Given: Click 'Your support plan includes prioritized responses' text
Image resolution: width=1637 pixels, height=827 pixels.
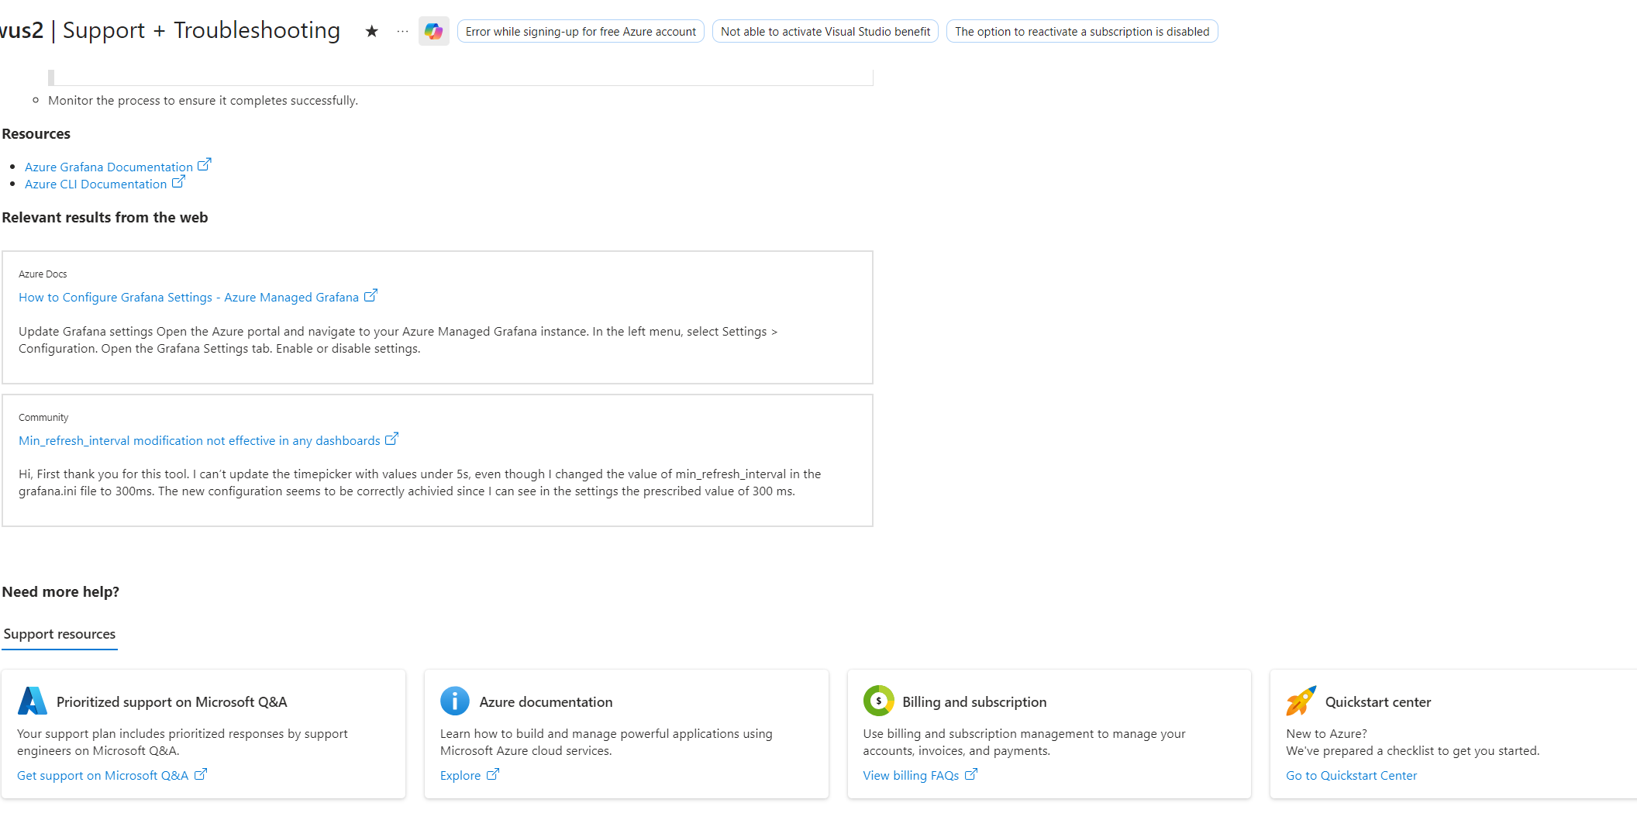Looking at the screenshot, I should click(182, 742).
